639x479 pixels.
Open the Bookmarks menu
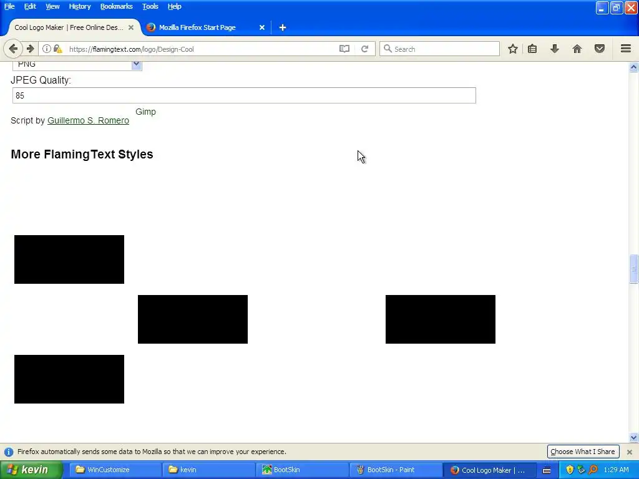116,6
